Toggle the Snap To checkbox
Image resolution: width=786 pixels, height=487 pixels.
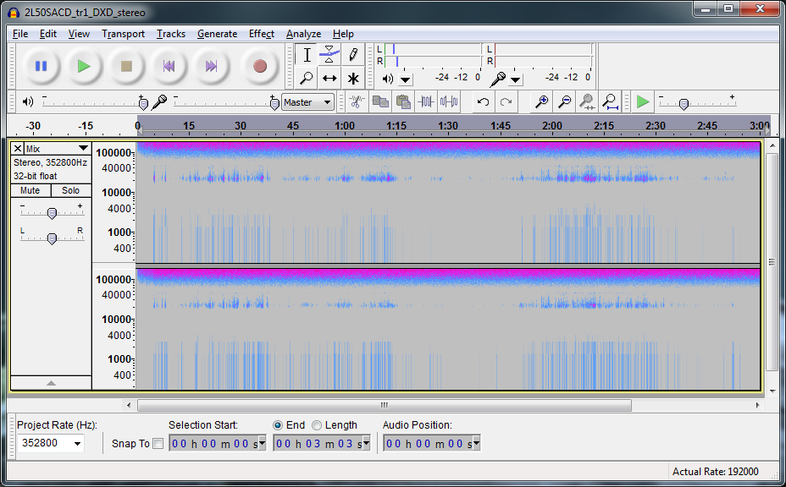pos(158,443)
